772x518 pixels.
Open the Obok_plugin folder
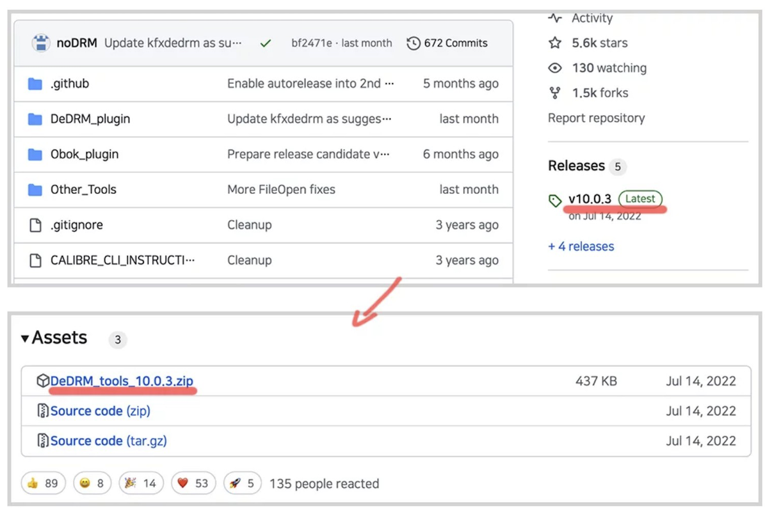(84, 154)
